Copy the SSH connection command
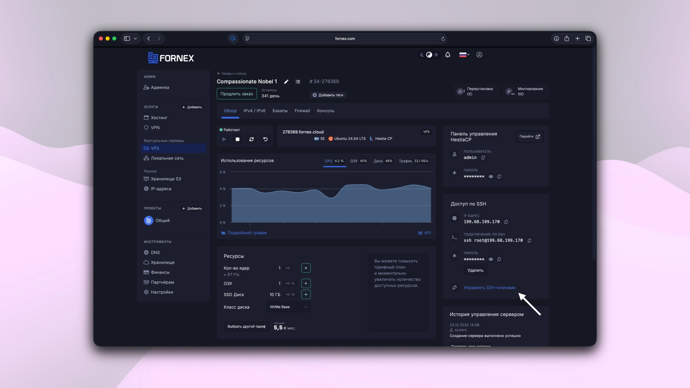 point(530,241)
